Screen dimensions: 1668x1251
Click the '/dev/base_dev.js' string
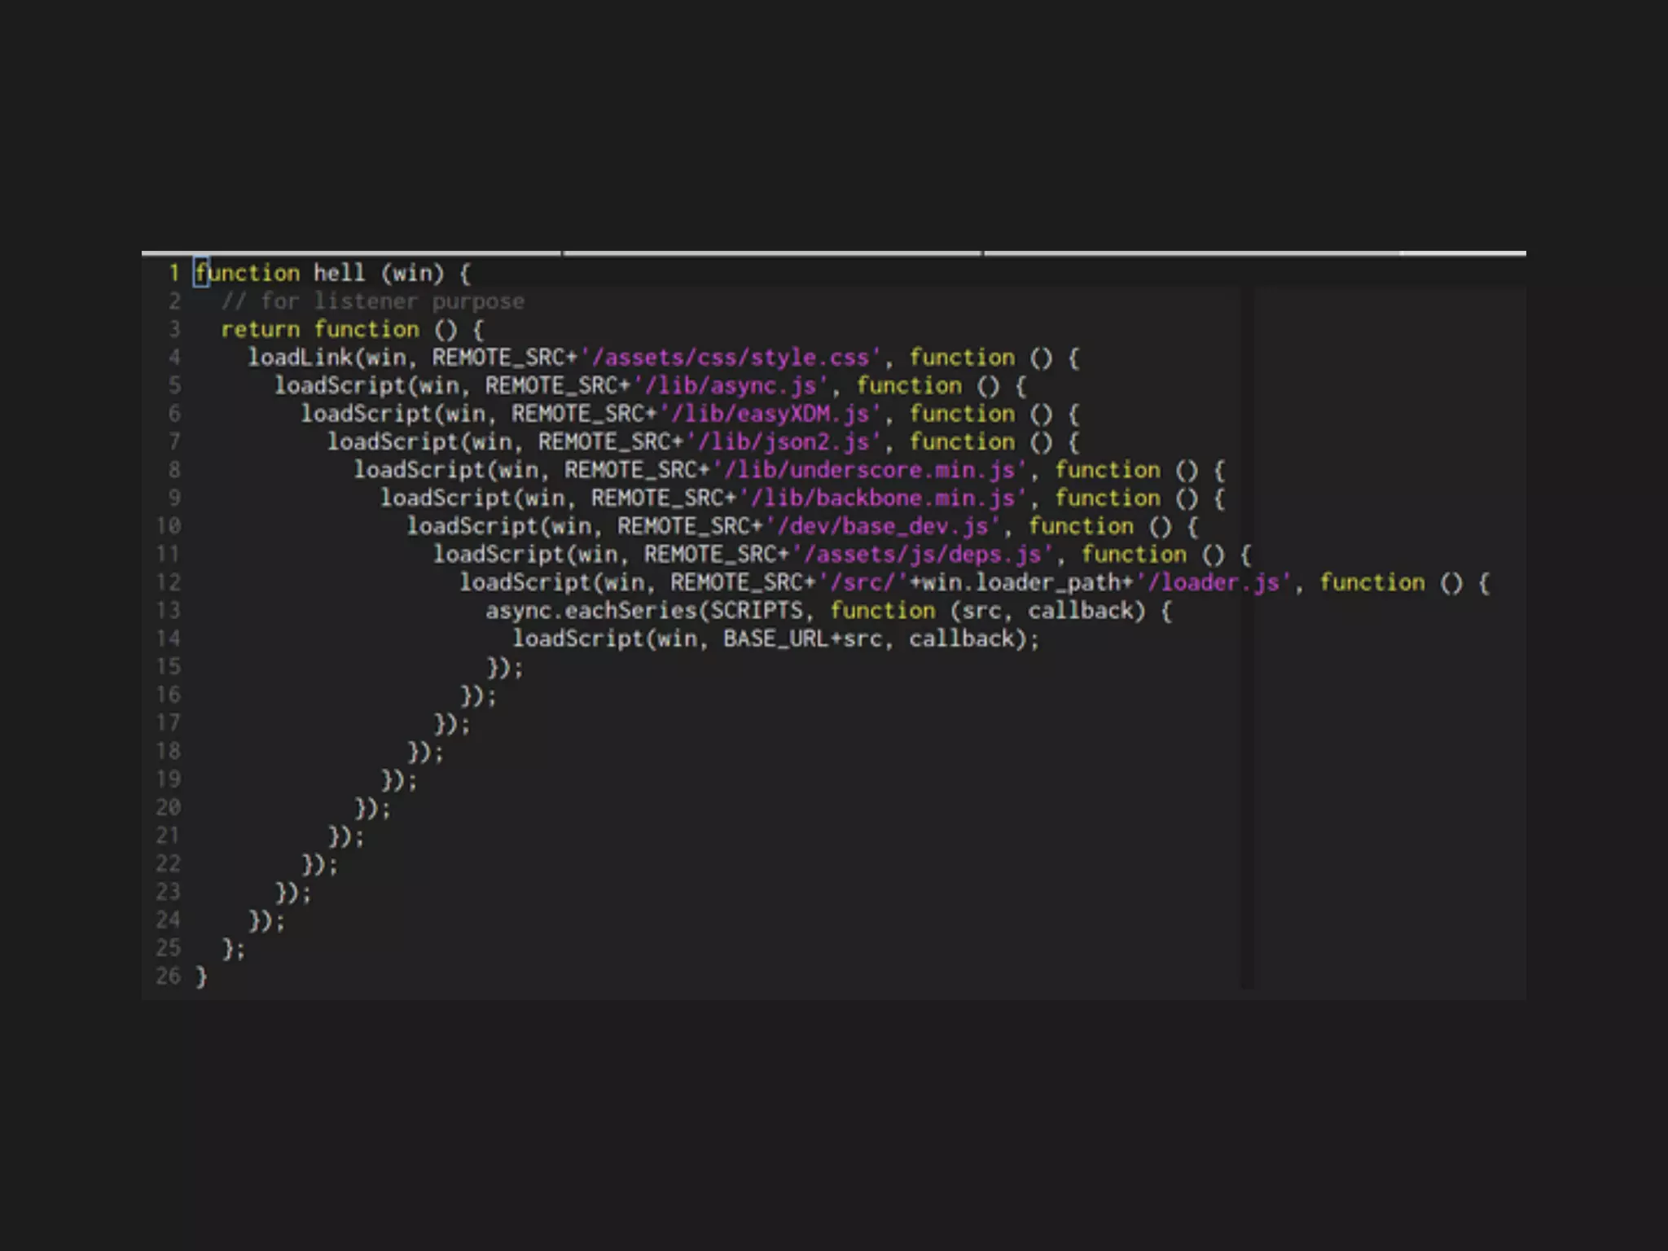[882, 526]
